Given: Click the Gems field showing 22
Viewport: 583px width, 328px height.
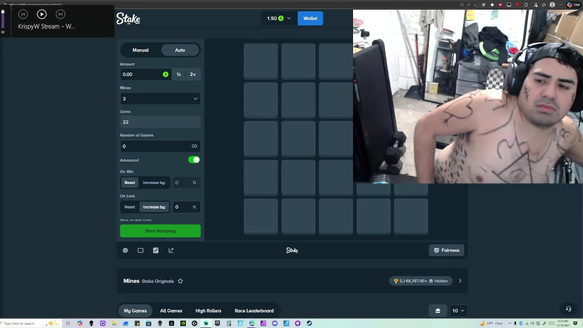Looking at the screenshot, I should 160,122.
